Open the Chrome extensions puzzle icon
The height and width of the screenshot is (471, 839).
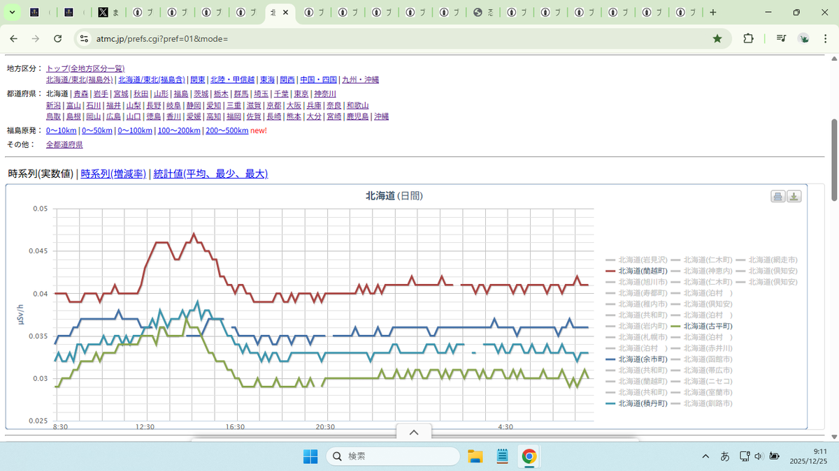tap(748, 38)
